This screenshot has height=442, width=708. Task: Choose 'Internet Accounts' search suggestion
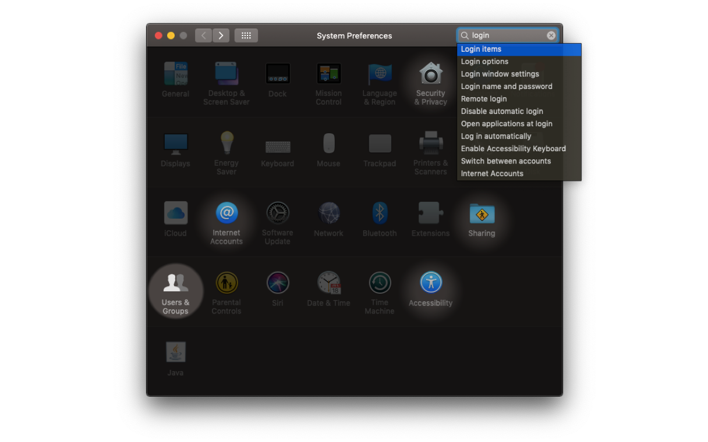pos(519,173)
